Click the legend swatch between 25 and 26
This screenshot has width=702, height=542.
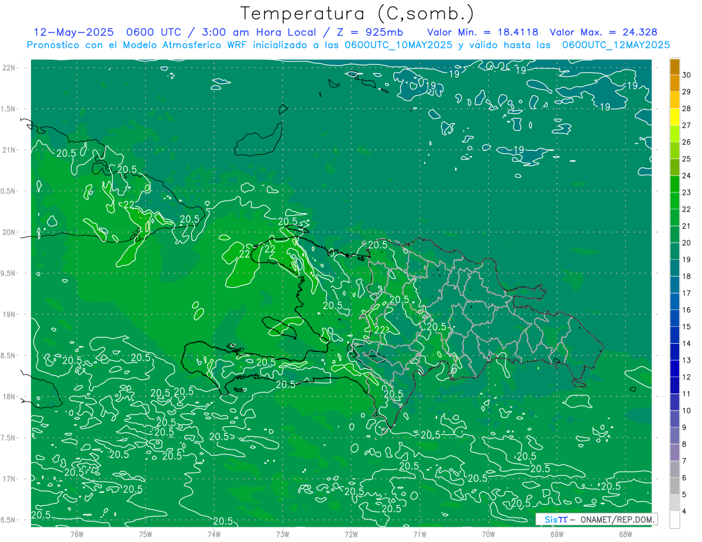[x=675, y=150]
